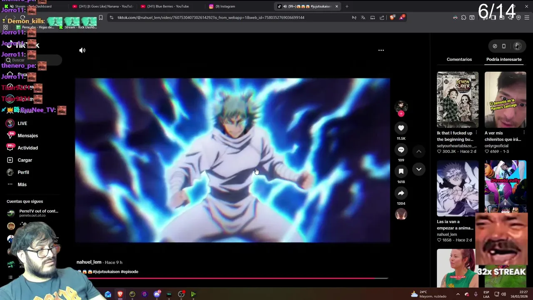The height and width of the screenshot is (300, 533).
Task: Open the #jujutsukaisen hashtag link
Action: click(106, 272)
